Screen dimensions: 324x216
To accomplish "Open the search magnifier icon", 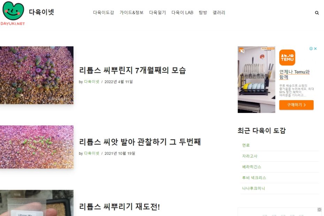I will click(x=317, y=13).
